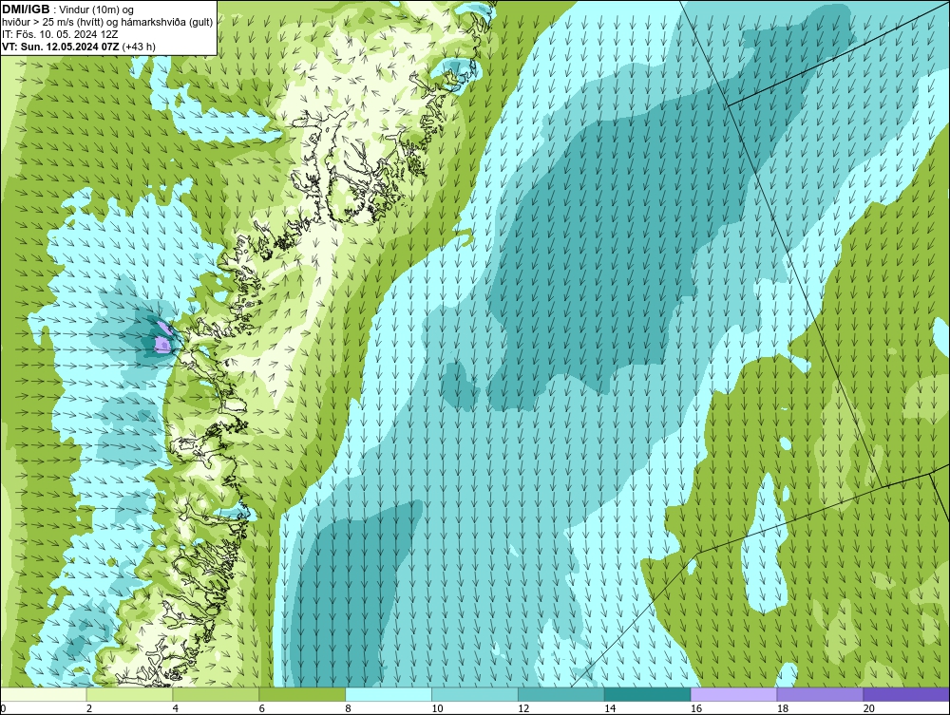950x715 pixels.
Task: Click the 2–4 m/s light green swatch
Action: click(129, 694)
